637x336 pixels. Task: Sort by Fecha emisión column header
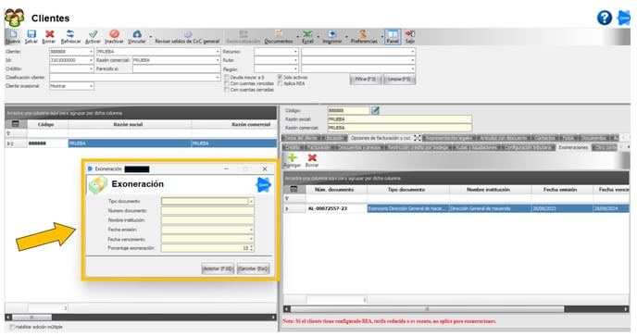coord(561,190)
